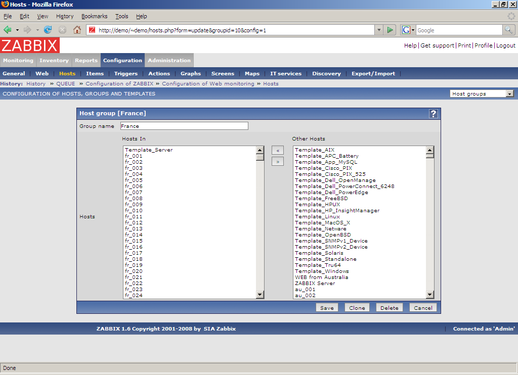Click the Print link
518x375 pixels.
point(464,45)
